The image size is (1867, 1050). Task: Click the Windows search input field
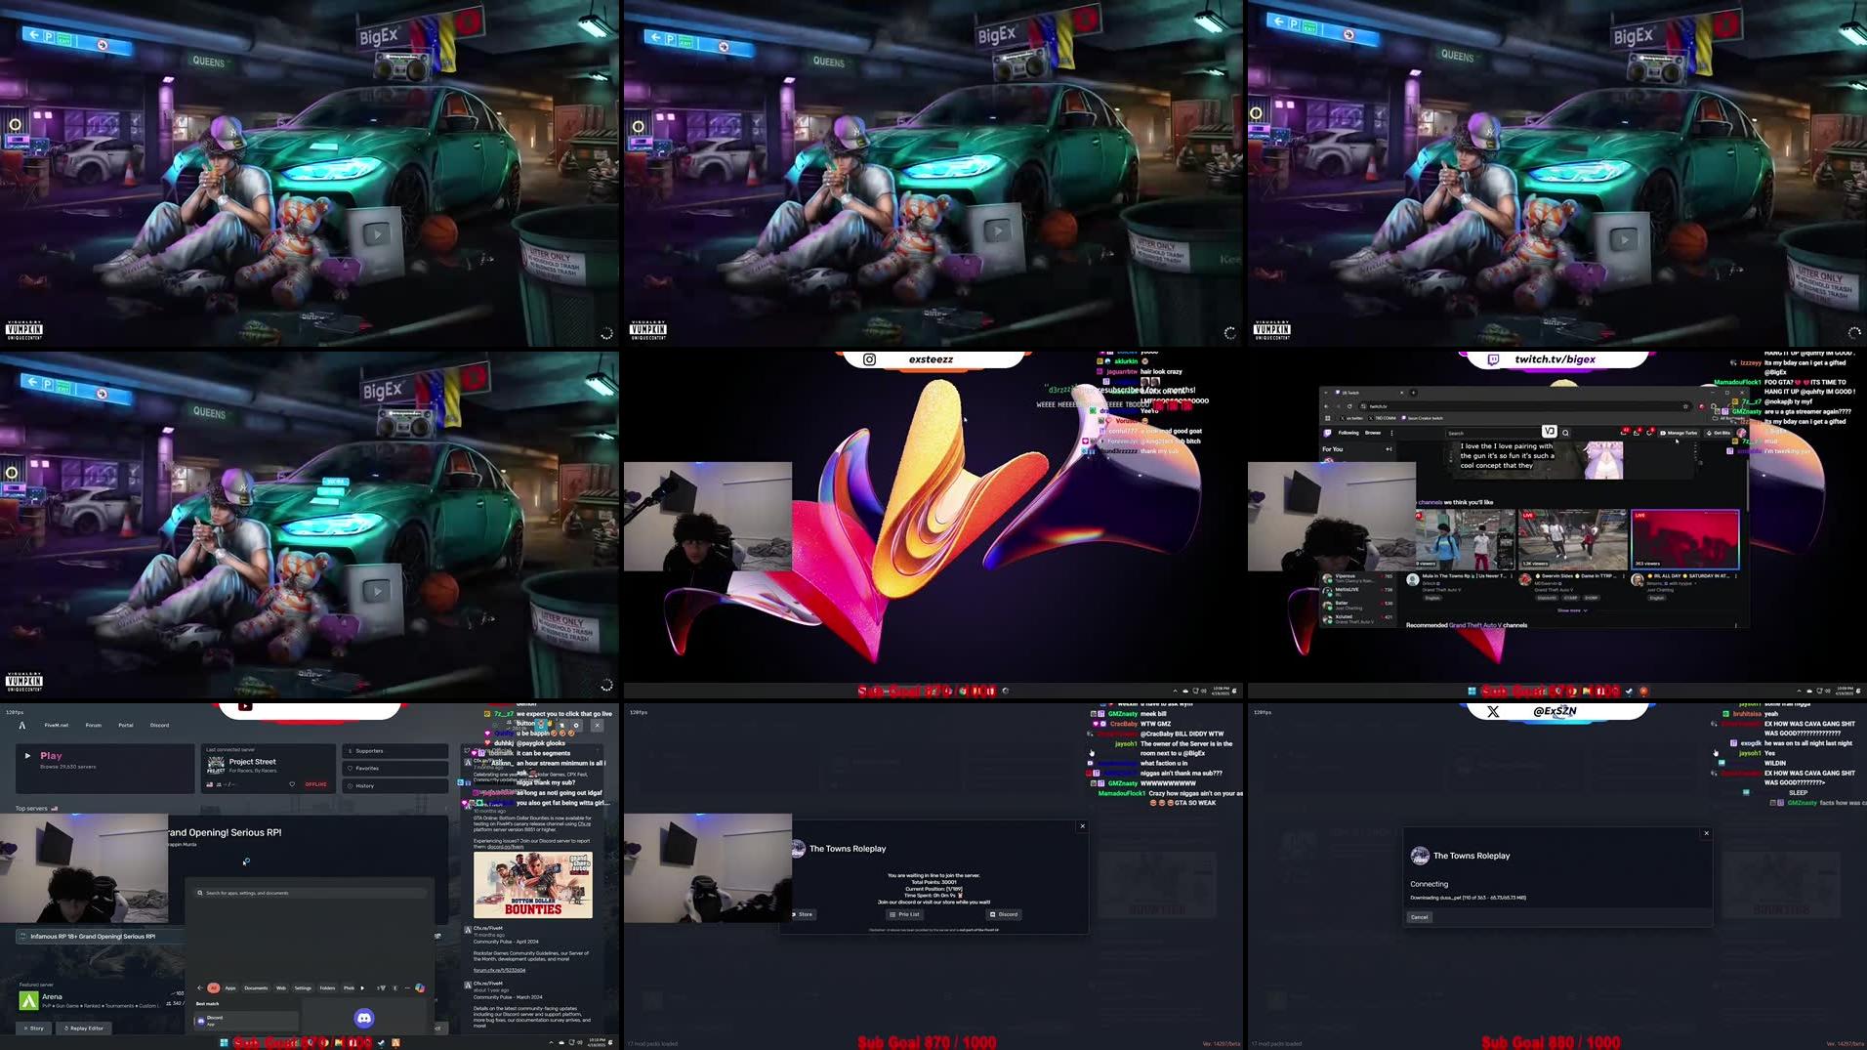pos(311,893)
